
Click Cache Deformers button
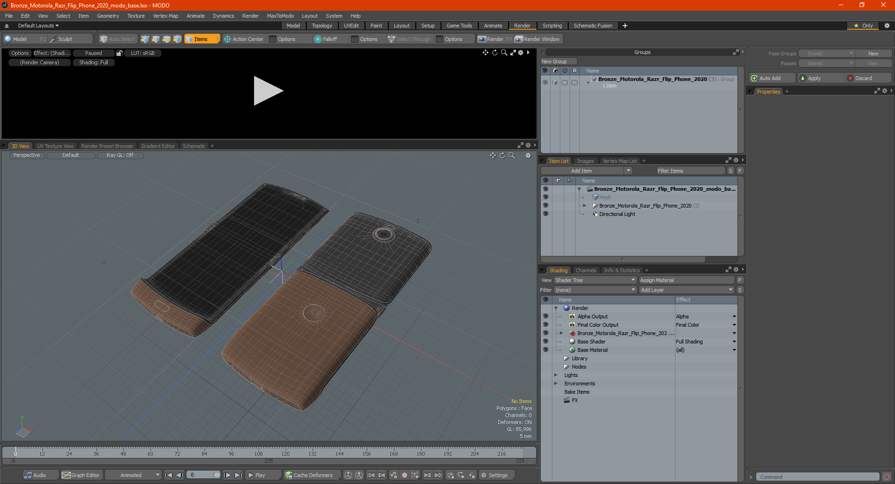(311, 475)
